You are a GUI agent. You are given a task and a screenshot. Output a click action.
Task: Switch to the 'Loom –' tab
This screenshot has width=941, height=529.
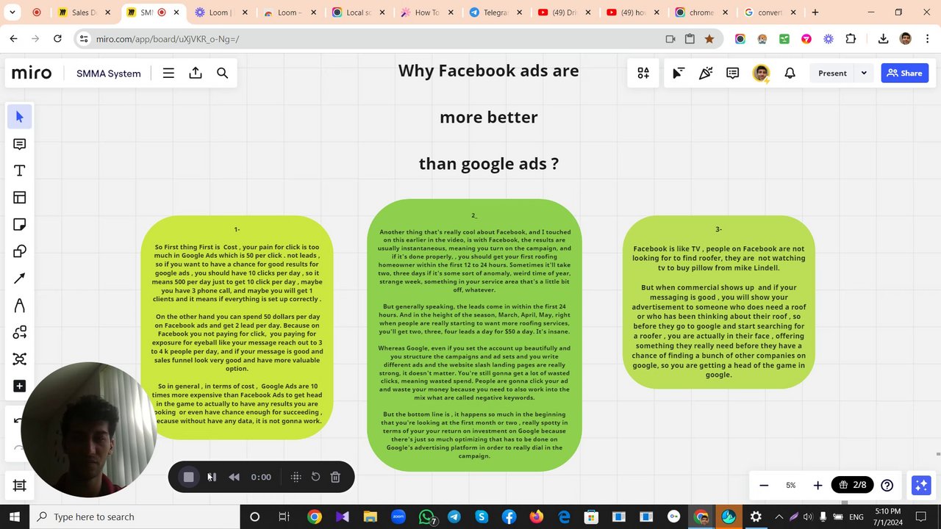[x=285, y=12]
